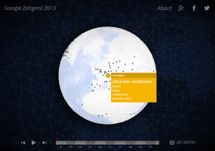Click the 2013/01/01 date field

(x=186, y=142)
